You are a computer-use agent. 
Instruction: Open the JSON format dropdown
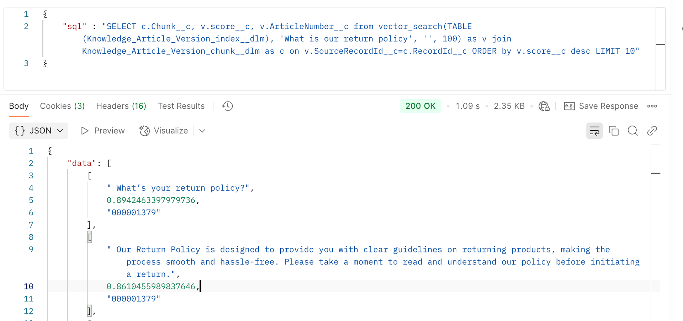(x=38, y=131)
